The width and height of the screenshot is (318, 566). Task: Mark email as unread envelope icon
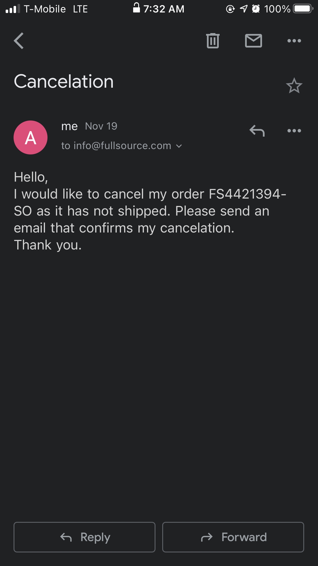pyautogui.click(x=253, y=41)
